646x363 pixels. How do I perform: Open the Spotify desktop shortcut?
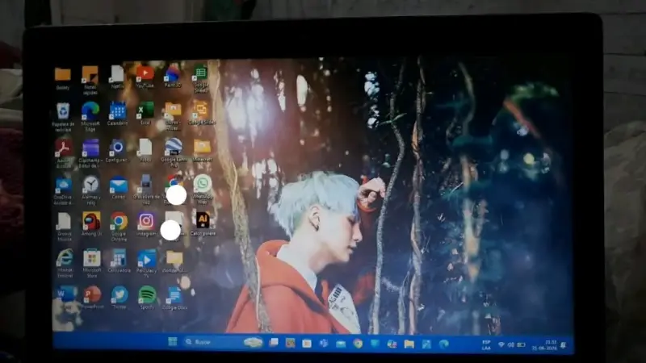click(147, 298)
